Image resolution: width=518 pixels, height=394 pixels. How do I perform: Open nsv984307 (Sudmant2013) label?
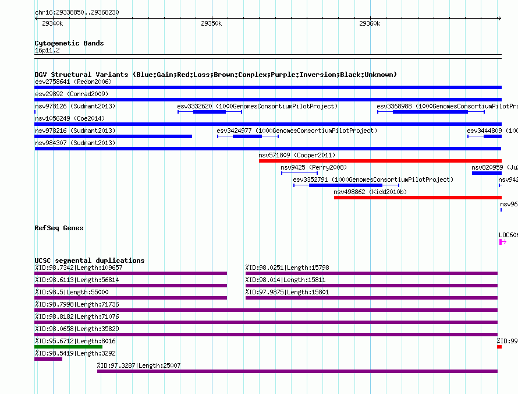(x=75, y=143)
